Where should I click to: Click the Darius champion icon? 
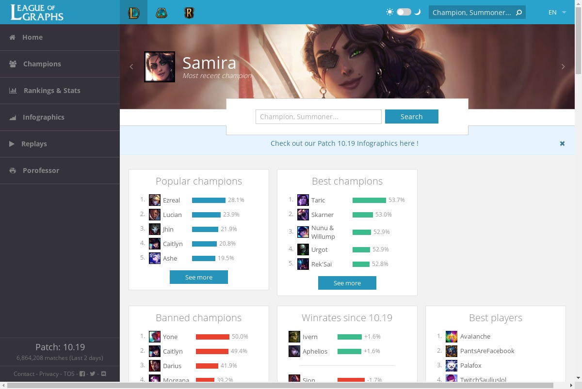(x=155, y=366)
